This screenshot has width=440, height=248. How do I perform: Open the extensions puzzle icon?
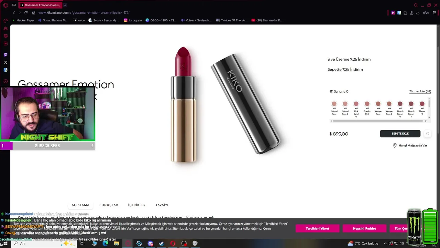(x=405, y=13)
